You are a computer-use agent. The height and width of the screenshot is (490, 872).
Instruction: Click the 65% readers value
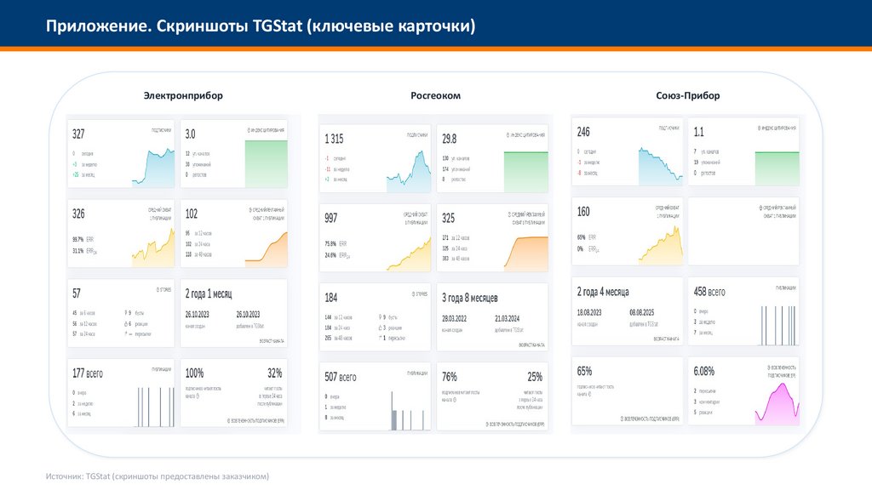pos(584,371)
